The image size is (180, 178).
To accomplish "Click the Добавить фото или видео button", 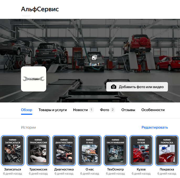I will pos(137,87).
